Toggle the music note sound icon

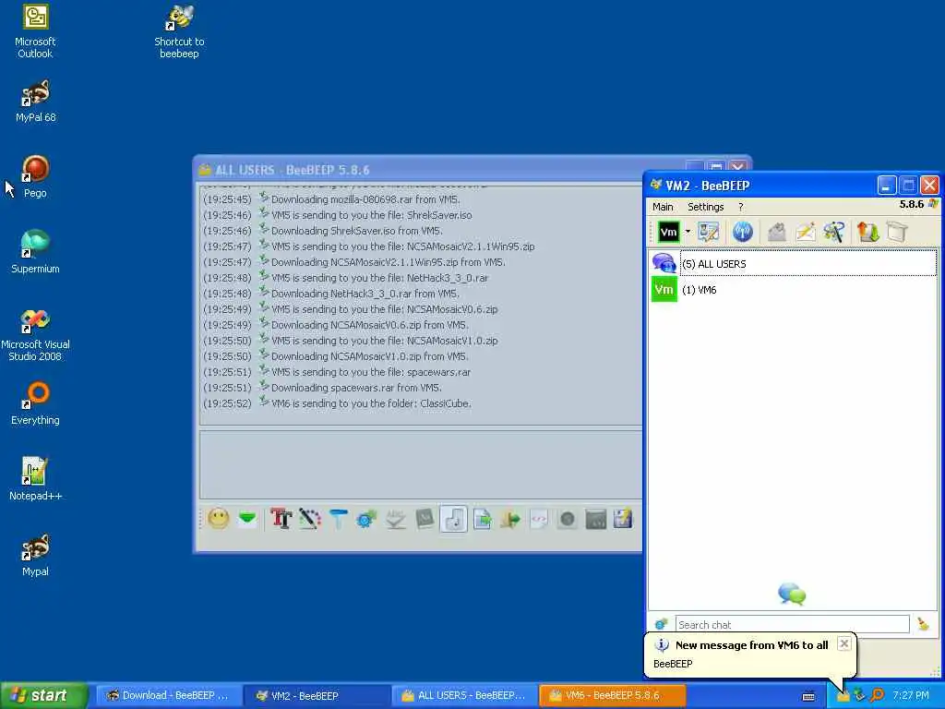point(453,519)
